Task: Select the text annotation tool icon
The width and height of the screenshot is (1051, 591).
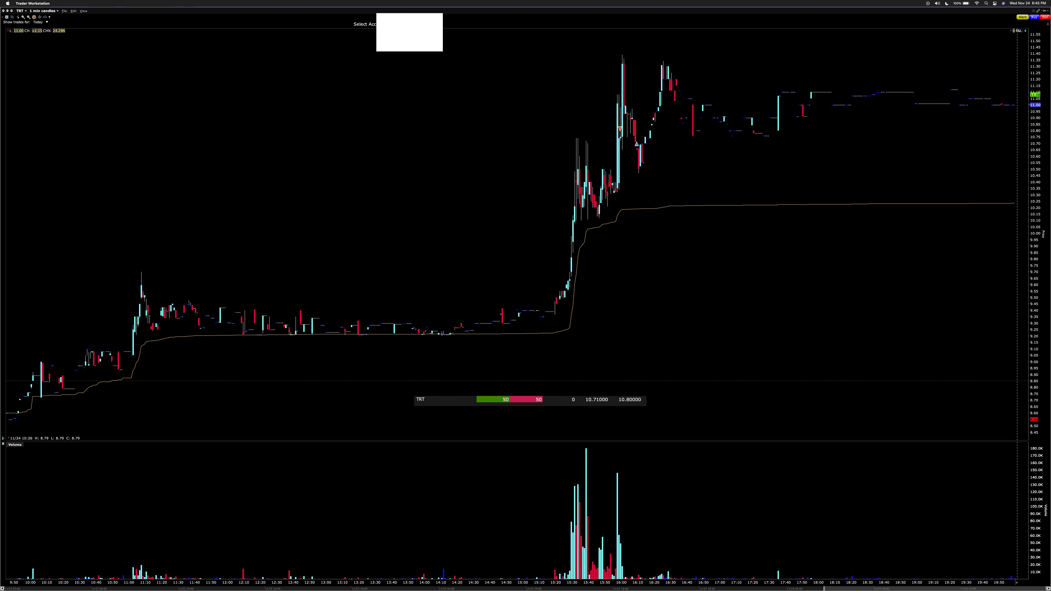Action: pos(7,17)
